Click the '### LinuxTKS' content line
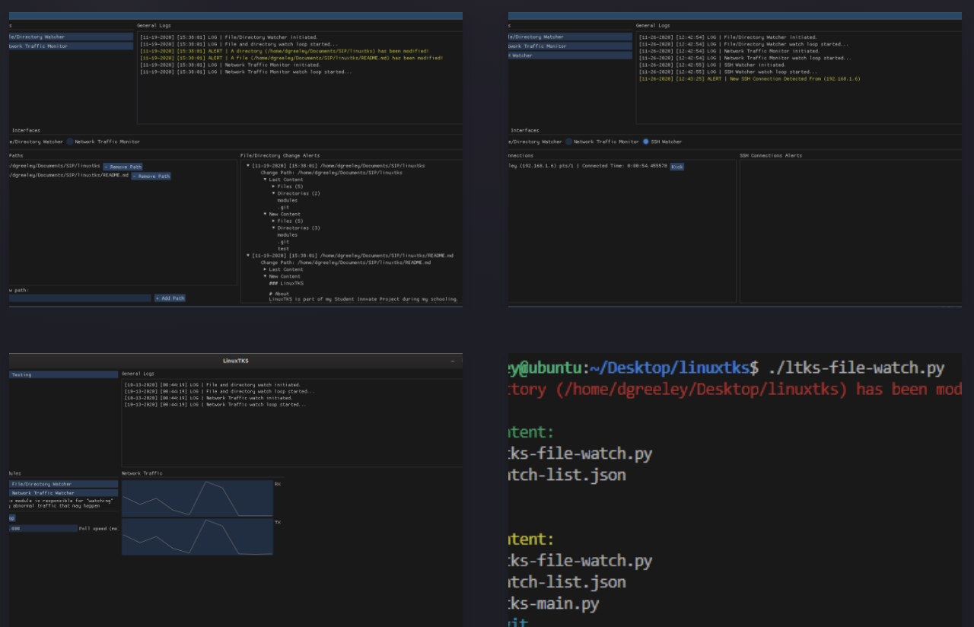 click(286, 283)
